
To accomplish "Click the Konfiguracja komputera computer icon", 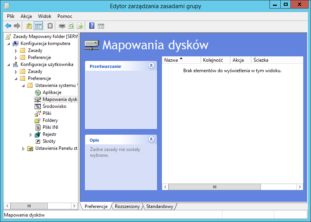I will pyautogui.click(x=16, y=43).
